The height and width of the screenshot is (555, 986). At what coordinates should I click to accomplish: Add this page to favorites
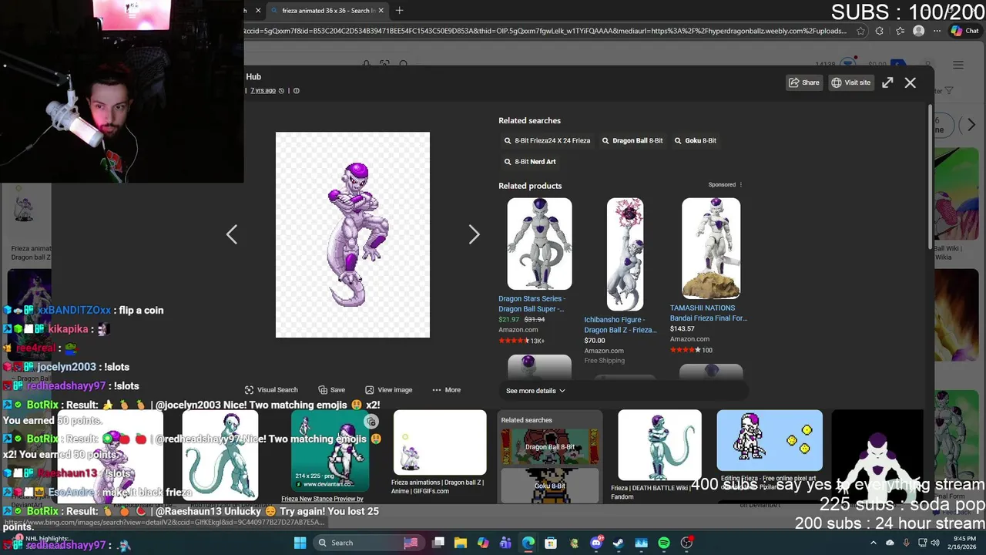coord(862,31)
